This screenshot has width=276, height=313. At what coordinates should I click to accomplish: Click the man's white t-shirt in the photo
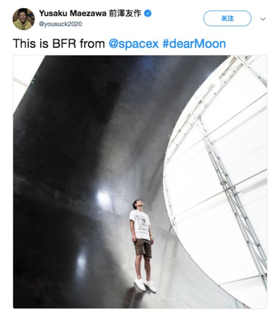click(x=141, y=224)
